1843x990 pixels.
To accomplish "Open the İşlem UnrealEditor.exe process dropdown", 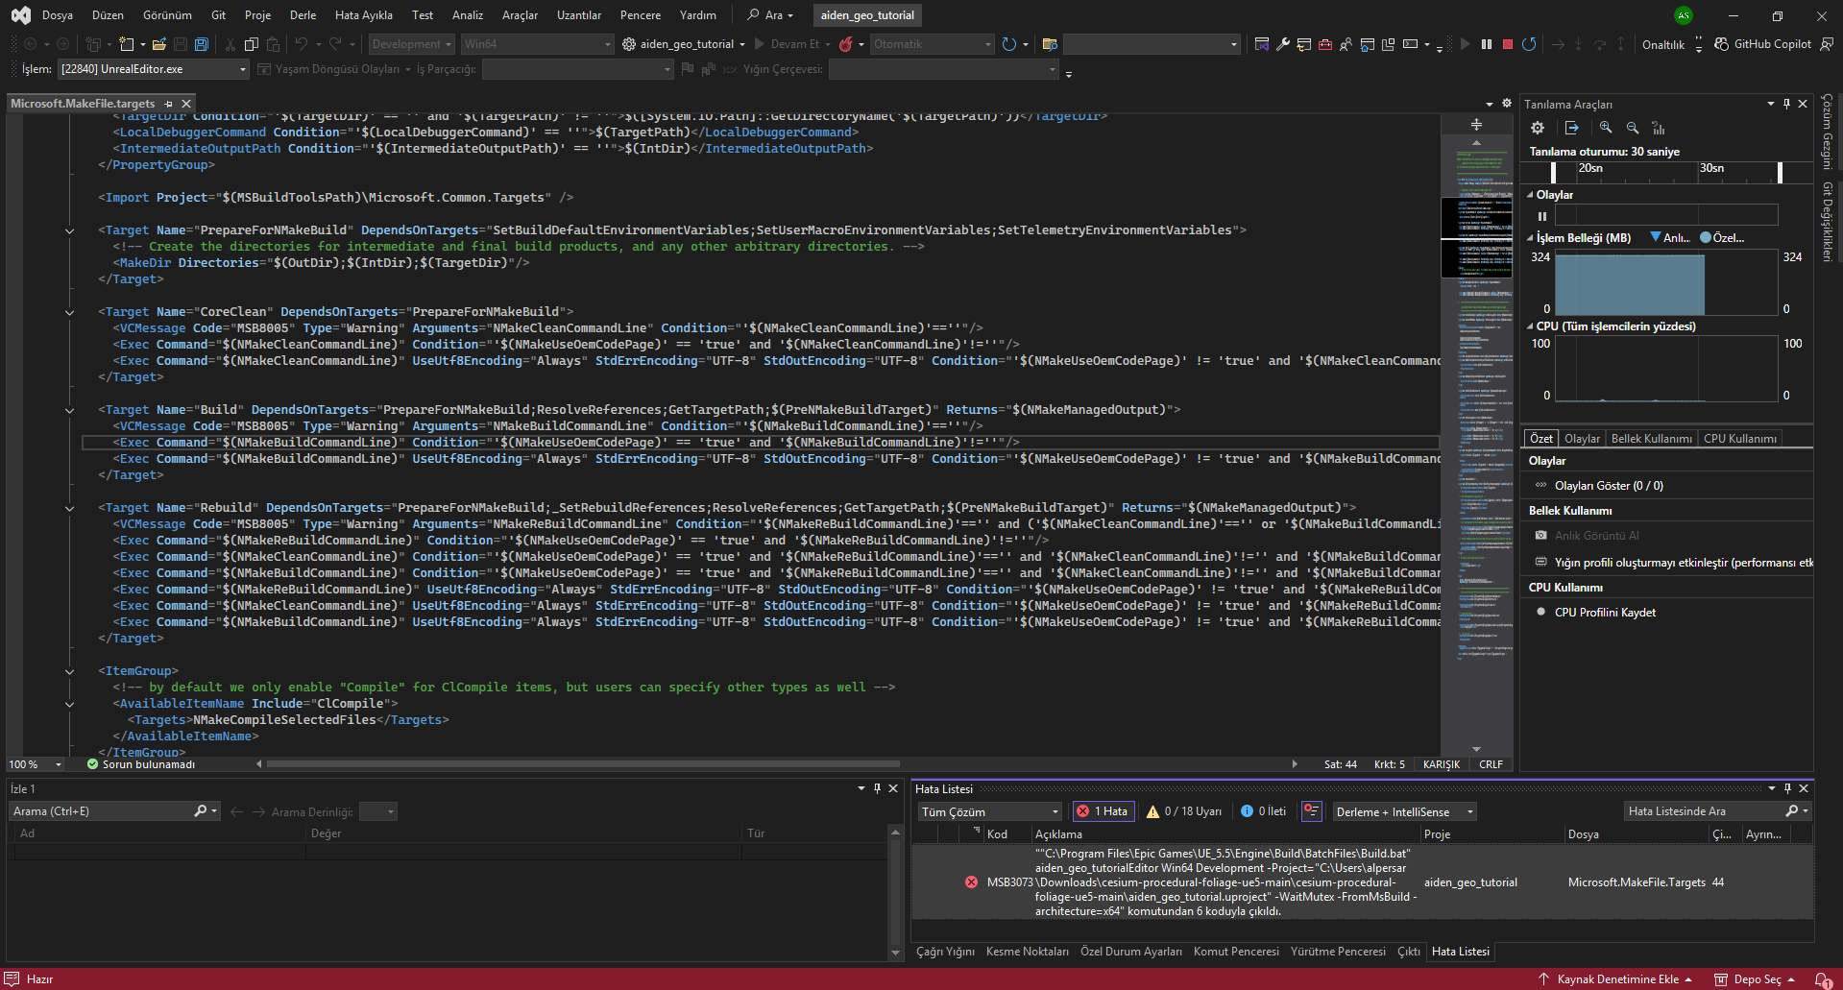I will click(242, 69).
